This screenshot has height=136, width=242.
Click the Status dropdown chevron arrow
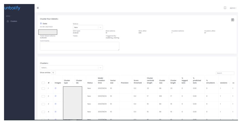(101, 27)
